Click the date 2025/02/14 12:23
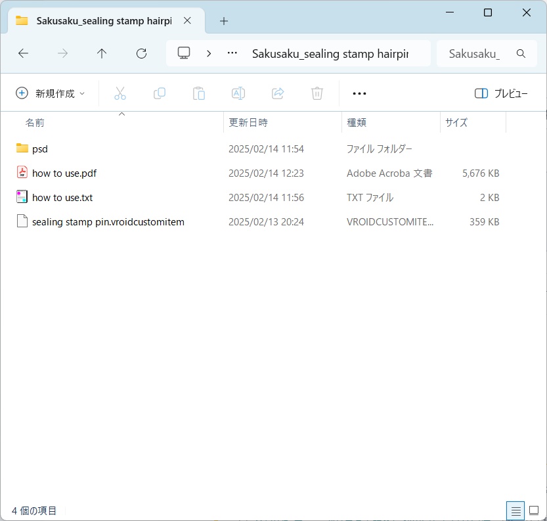 click(x=266, y=173)
